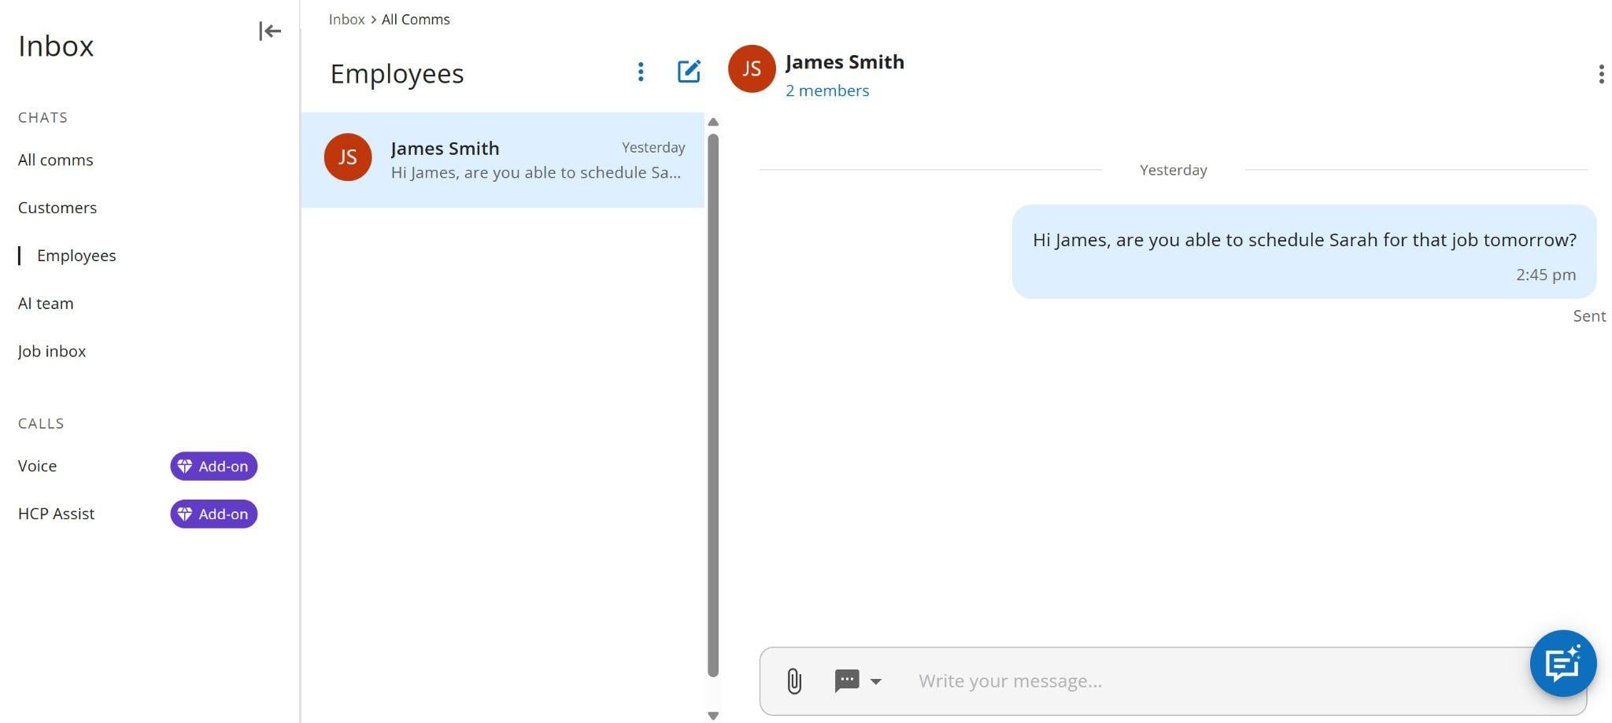
Task: Click the conversation list scrollbar thumb
Action: (713, 405)
